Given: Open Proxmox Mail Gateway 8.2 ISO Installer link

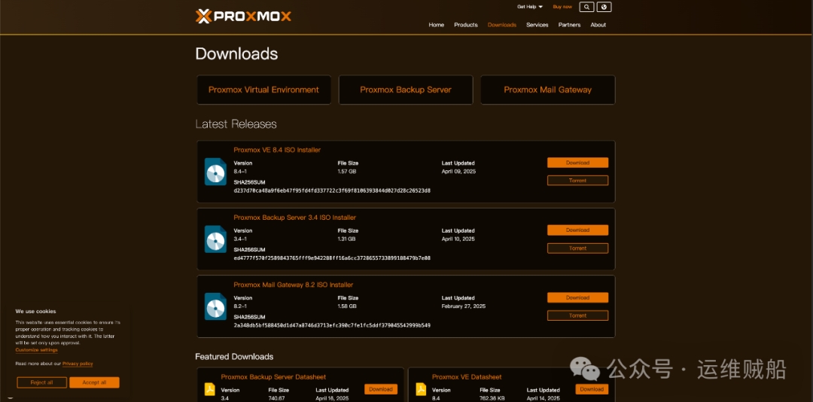Looking at the screenshot, I should tap(293, 285).
